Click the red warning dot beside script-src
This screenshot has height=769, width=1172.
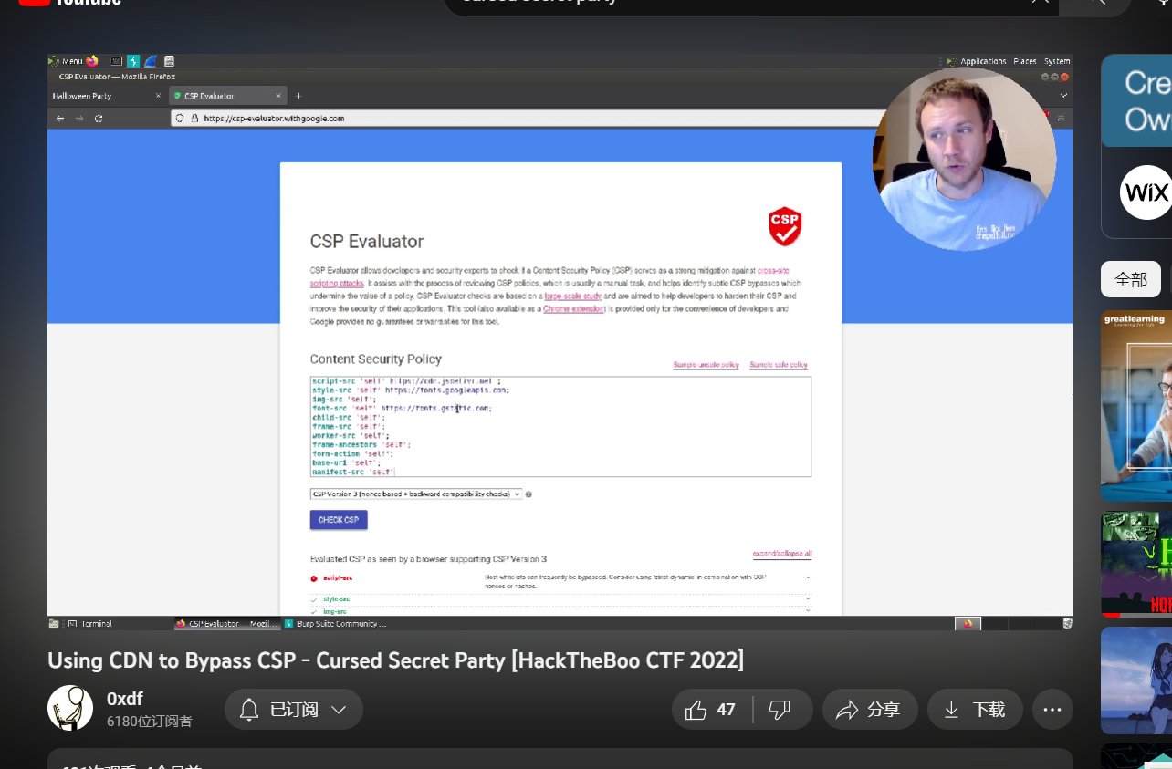(x=314, y=578)
